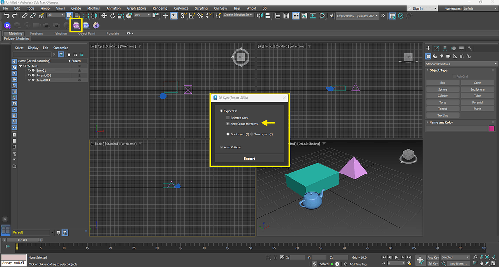
Task: Hide Teapot001 using its eye icon
Action: tap(29, 80)
